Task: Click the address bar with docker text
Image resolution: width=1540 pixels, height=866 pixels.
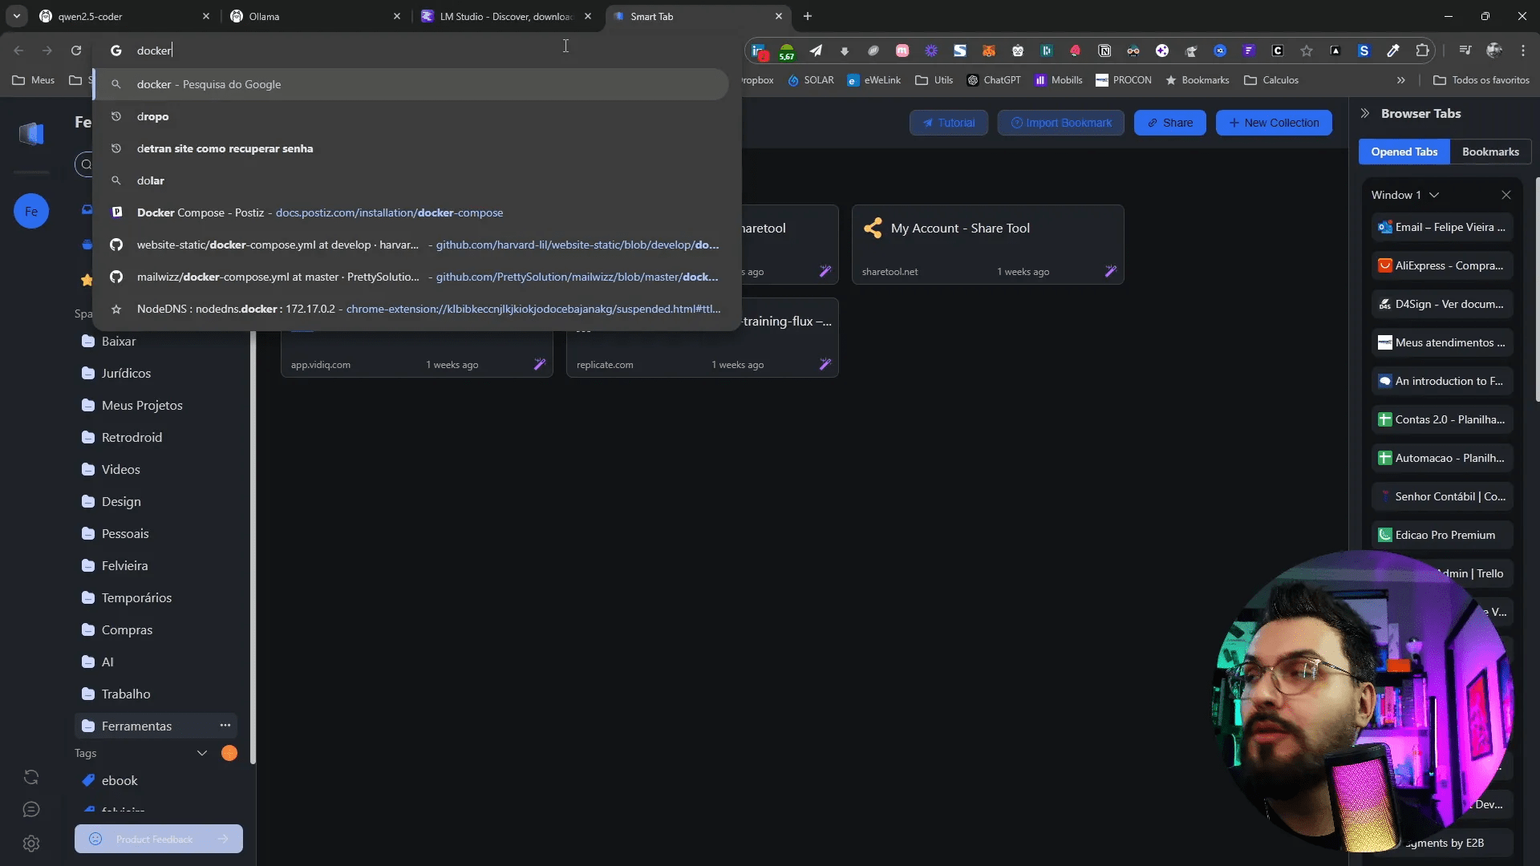Action: pos(417,51)
